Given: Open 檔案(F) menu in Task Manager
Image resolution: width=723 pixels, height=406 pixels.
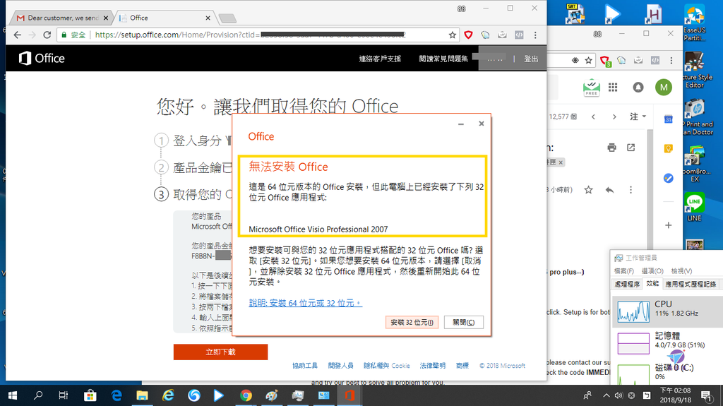Looking at the screenshot, I should coord(624,271).
